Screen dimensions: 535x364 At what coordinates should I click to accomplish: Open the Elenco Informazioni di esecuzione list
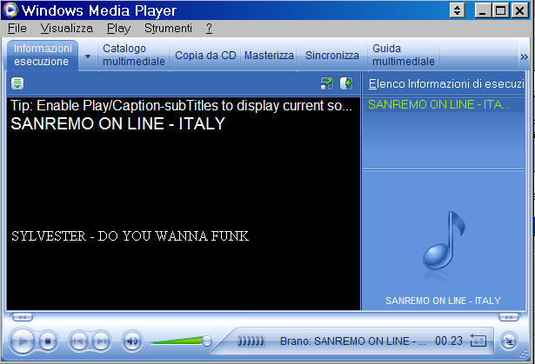(x=446, y=84)
